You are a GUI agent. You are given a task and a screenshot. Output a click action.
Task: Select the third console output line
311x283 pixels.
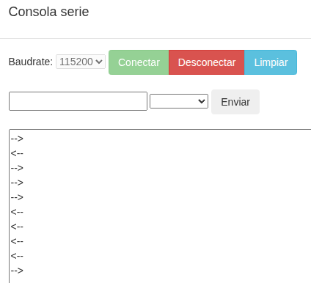tap(17, 168)
